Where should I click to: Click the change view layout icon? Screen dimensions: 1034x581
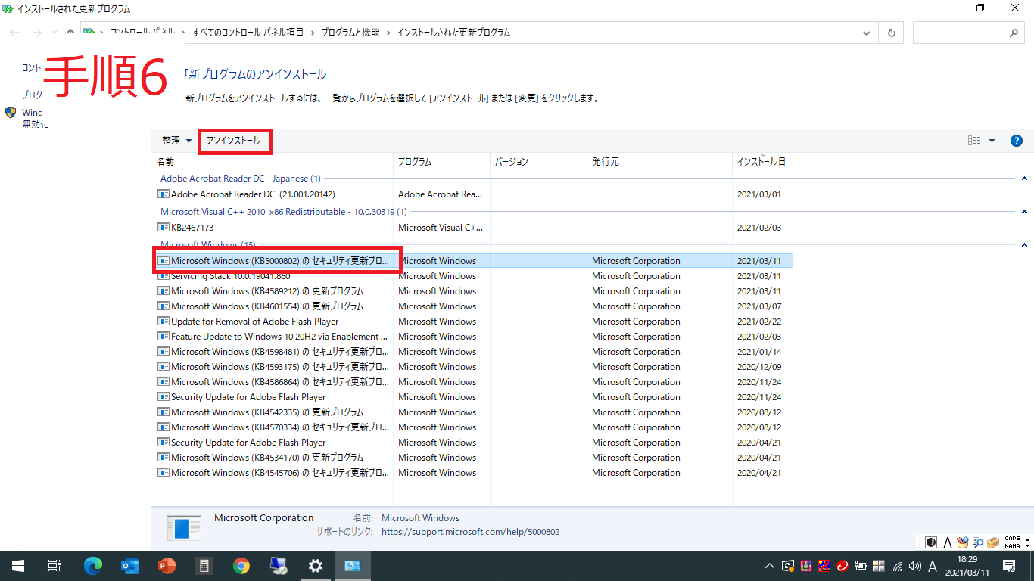(x=974, y=141)
